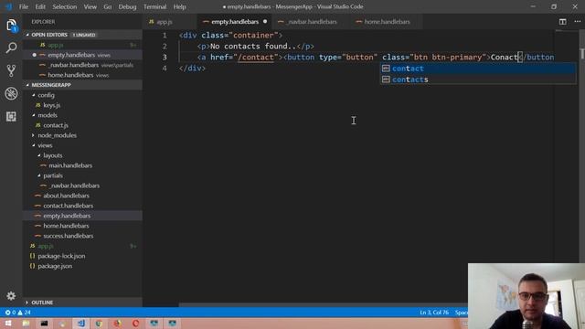Open the Search view in activity bar
The height and width of the screenshot is (329, 585).
coord(11,48)
